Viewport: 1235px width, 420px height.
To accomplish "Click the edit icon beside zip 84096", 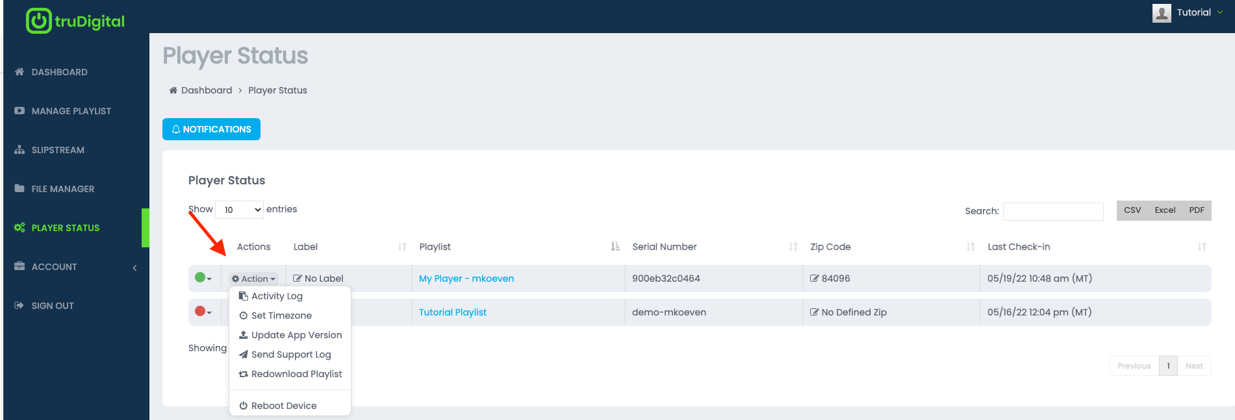I will [814, 278].
